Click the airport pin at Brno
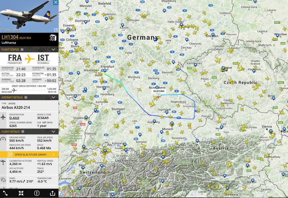The image size is (288, 198). (274, 98)
